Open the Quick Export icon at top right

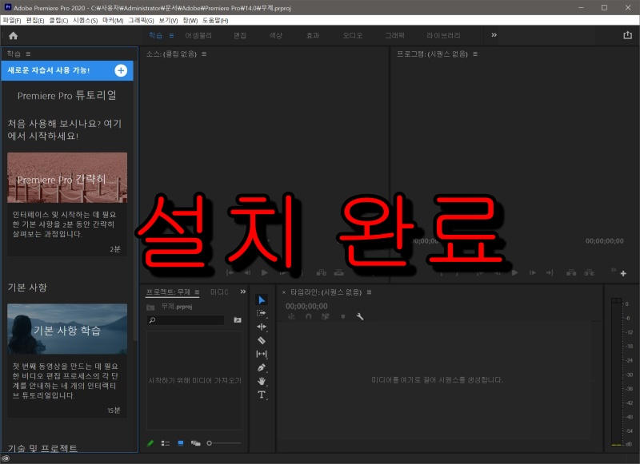626,35
